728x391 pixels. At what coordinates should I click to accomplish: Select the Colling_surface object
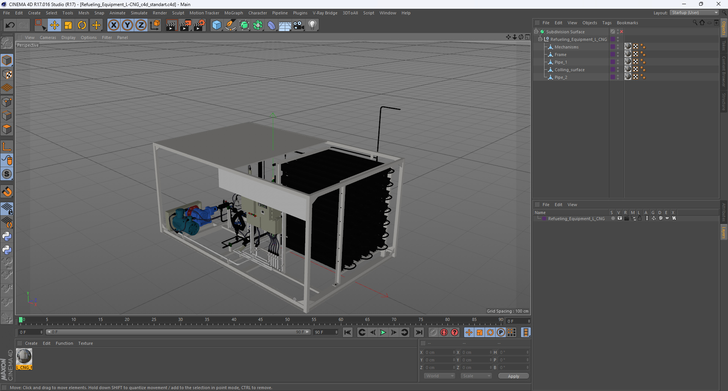point(570,70)
